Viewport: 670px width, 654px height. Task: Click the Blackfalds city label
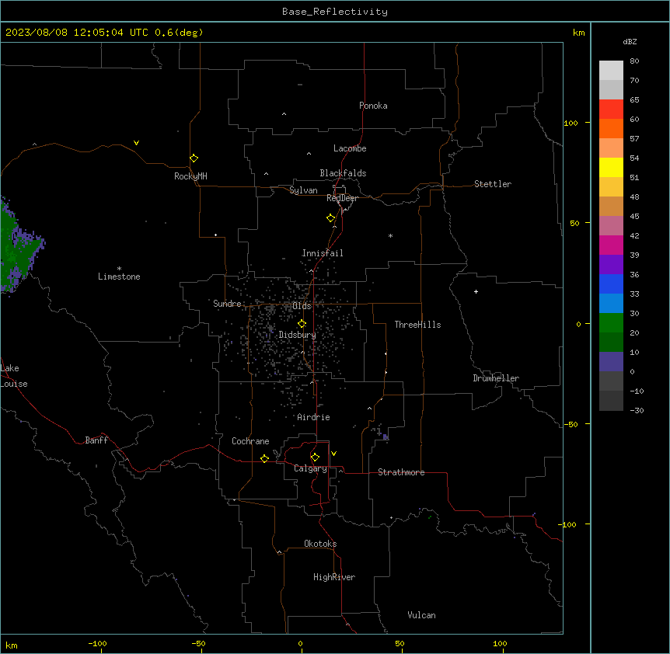point(343,173)
